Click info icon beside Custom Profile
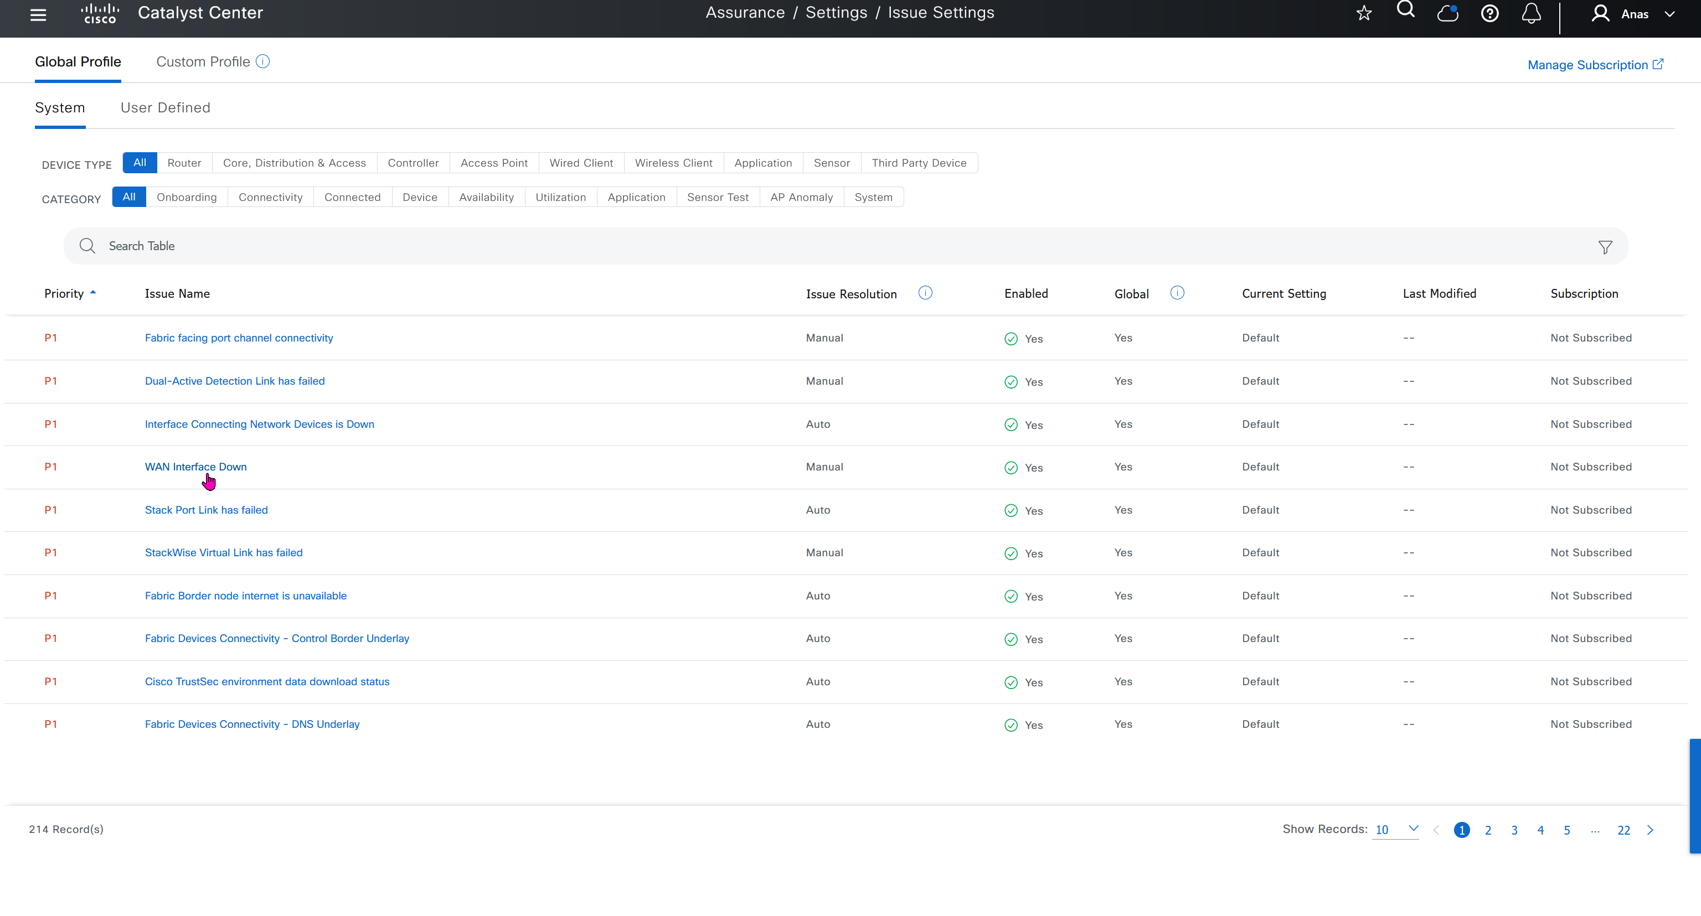Image resolution: width=1701 pixels, height=916 pixels. (263, 61)
